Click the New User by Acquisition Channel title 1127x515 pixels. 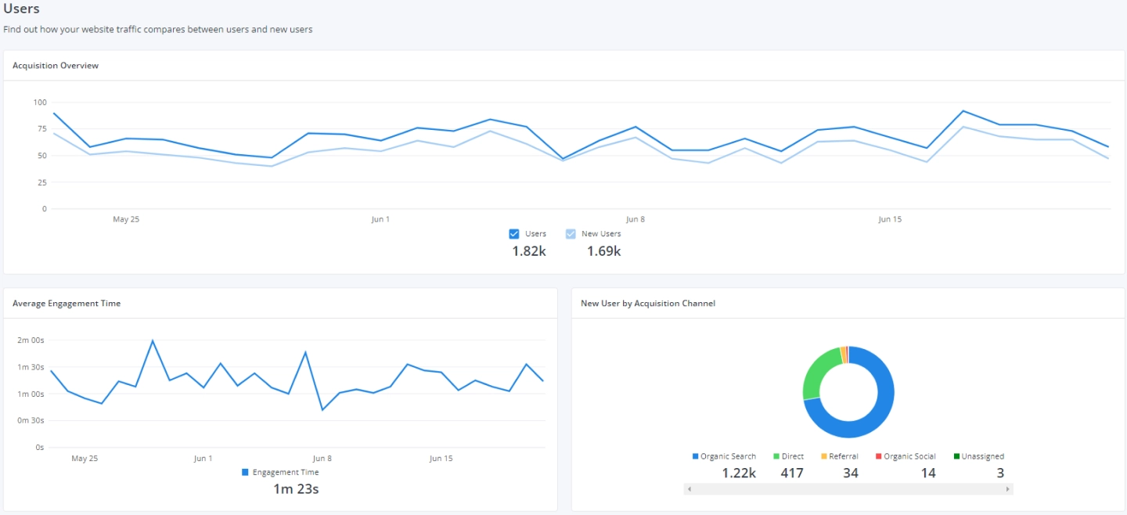(647, 303)
